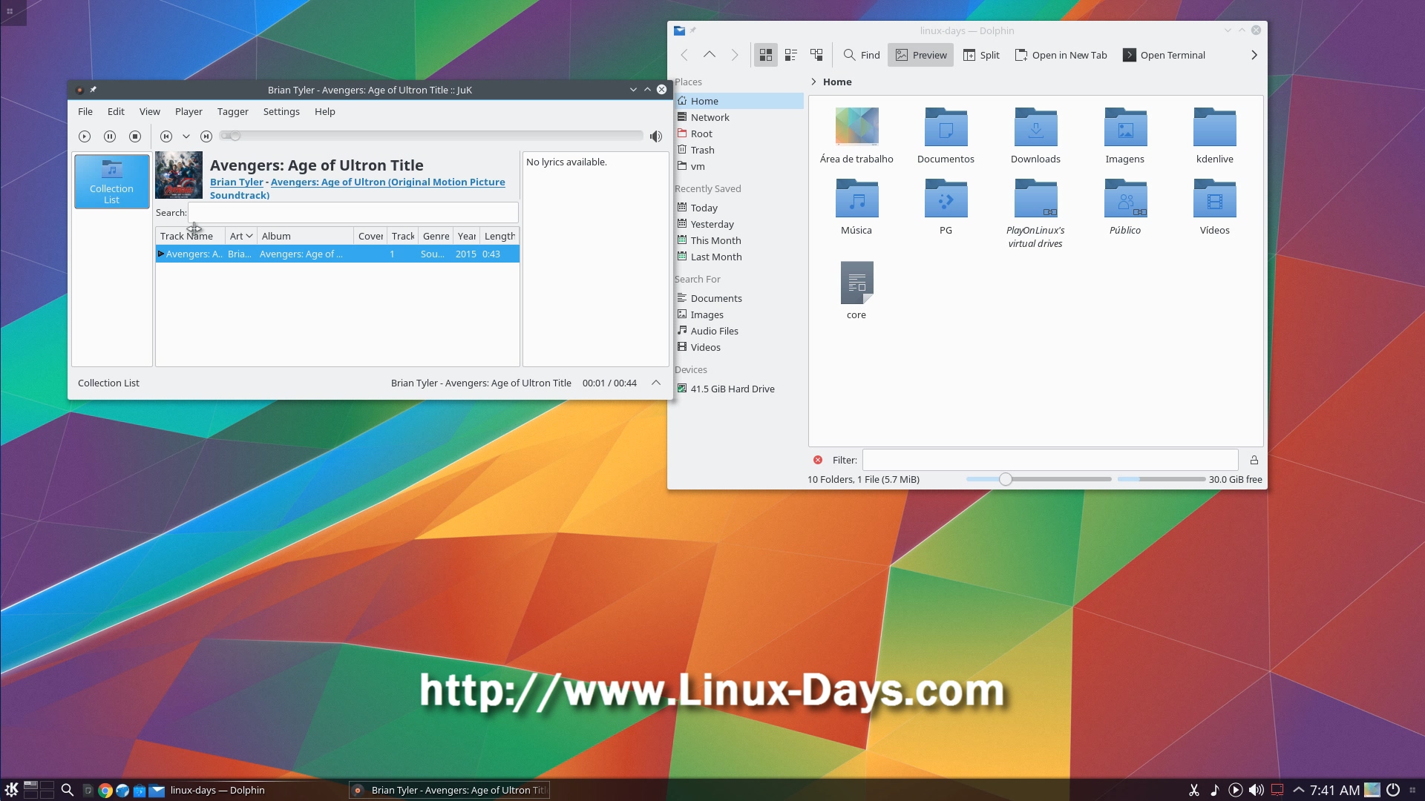Sort by Year column header
The image size is (1425, 801).
pos(467,236)
